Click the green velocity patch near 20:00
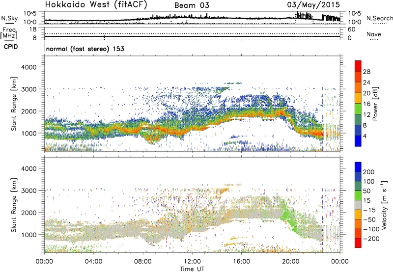Viewport: 393px width, 272px height. tap(289, 218)
